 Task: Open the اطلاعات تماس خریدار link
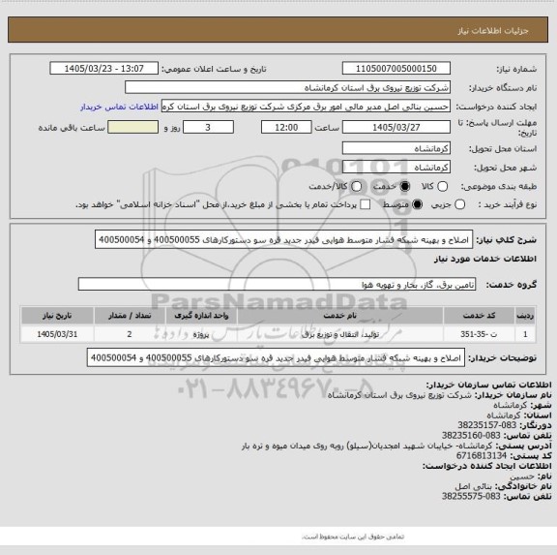(119, 107)
